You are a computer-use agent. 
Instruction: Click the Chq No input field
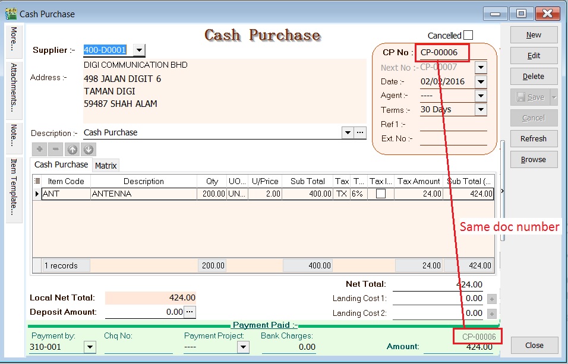(138, 347)
